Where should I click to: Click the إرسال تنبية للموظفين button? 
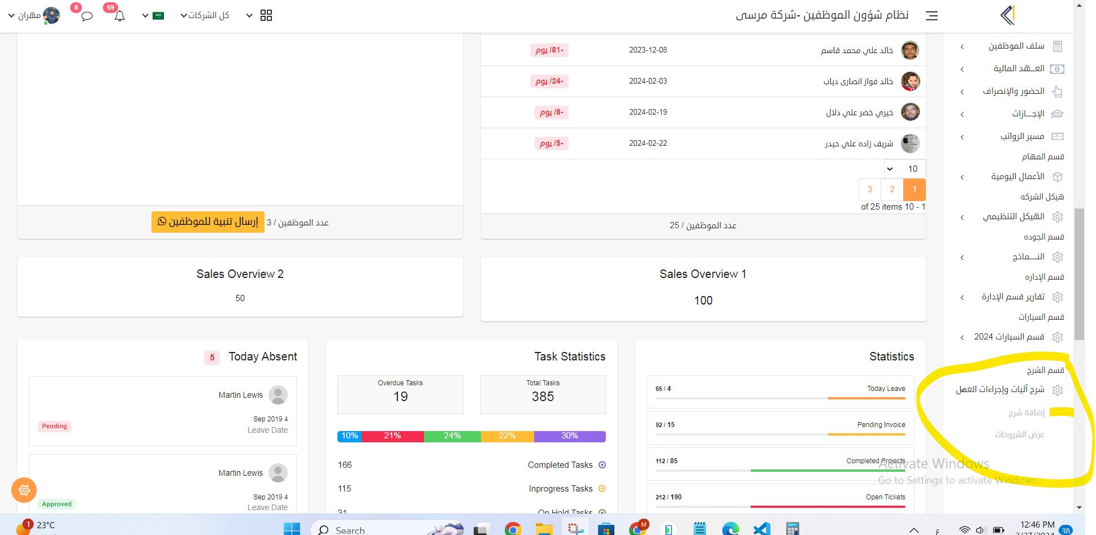point(207,221)
